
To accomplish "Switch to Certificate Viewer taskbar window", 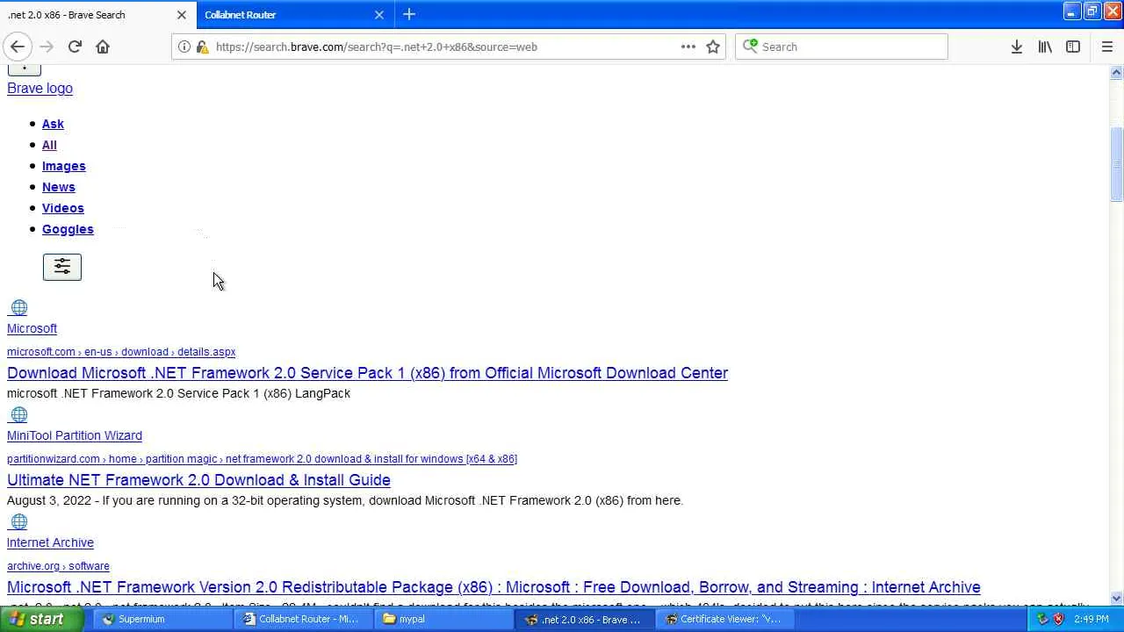I will coord(725,619).
